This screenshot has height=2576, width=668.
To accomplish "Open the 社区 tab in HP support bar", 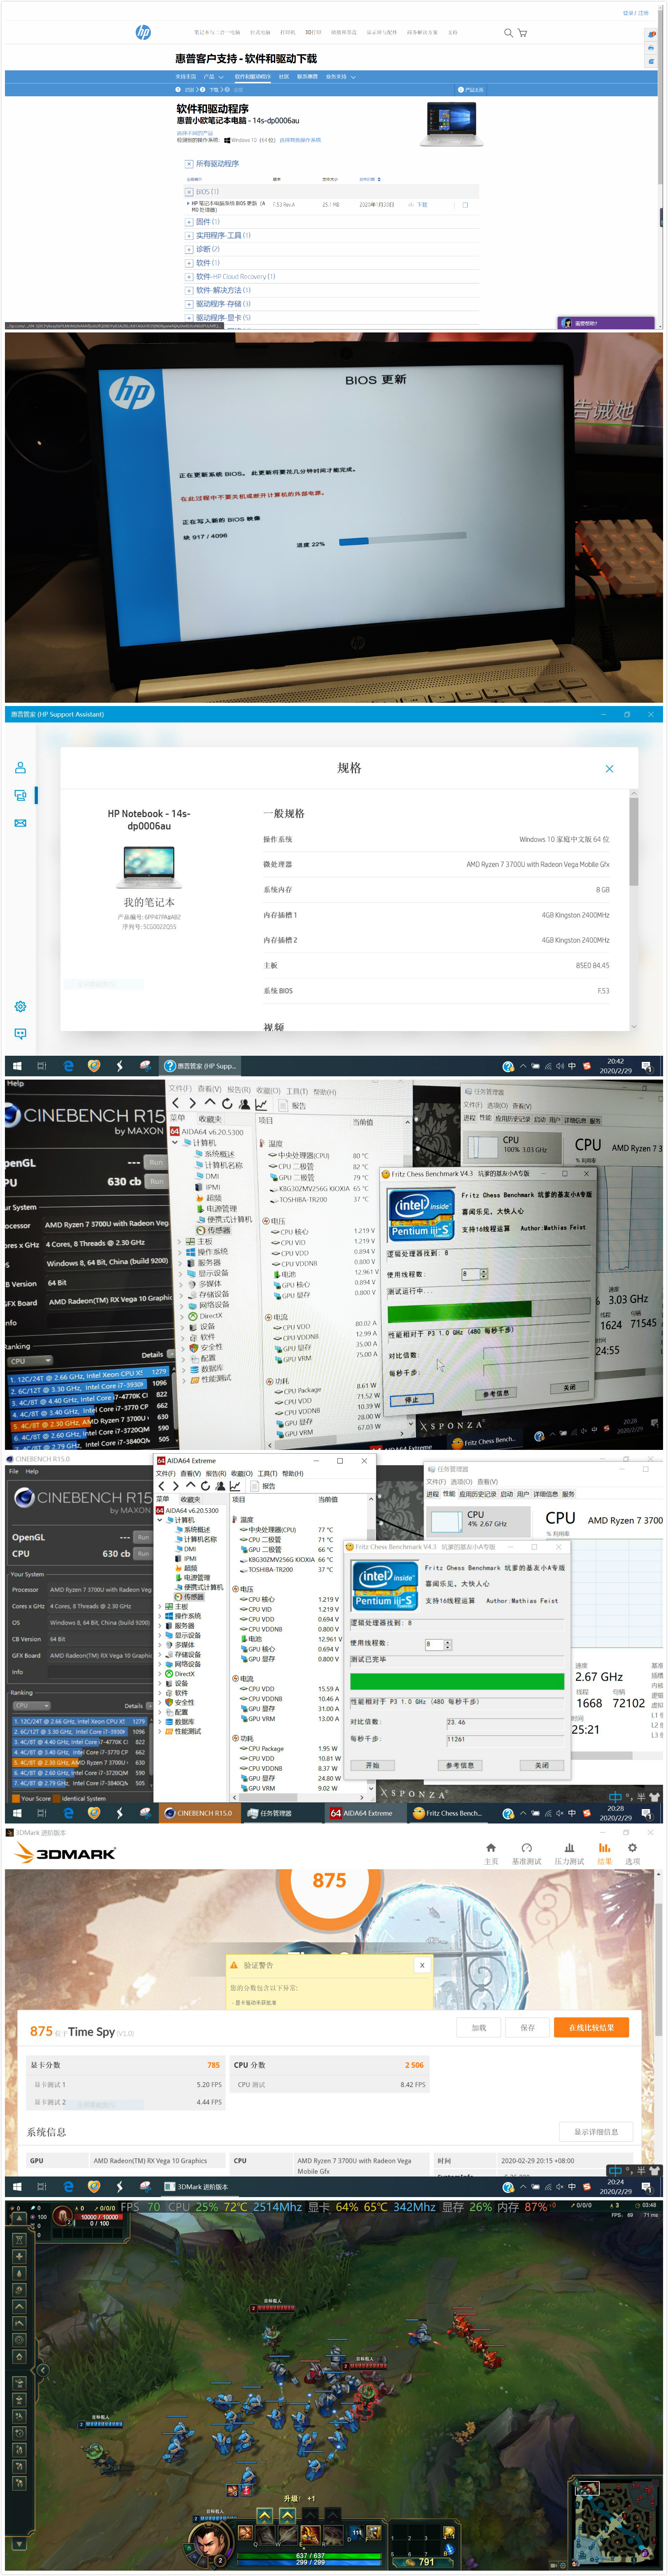I will 283,77.
